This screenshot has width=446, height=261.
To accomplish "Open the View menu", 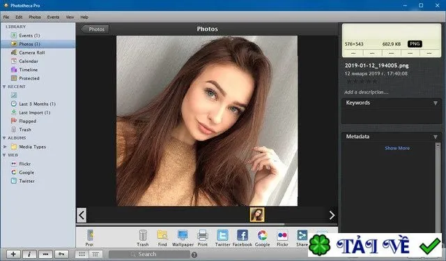I will pyautogui.click(x=70, y=17).
